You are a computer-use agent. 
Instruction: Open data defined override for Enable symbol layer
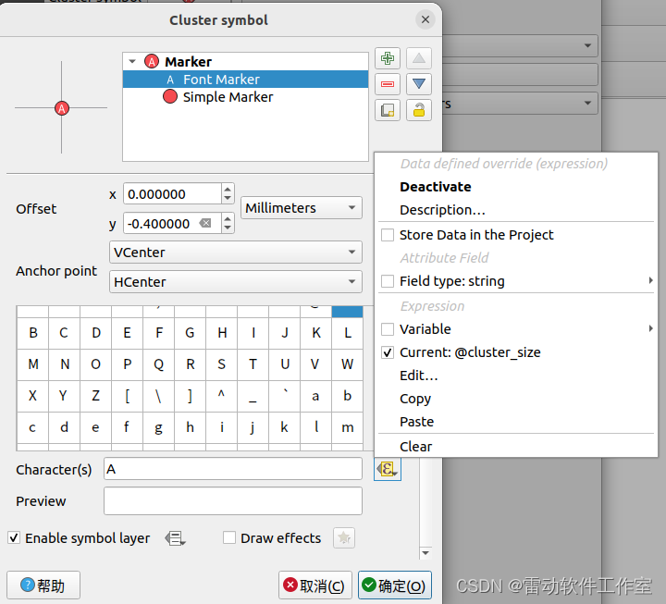pyautogui.click(x=176, y=538)
